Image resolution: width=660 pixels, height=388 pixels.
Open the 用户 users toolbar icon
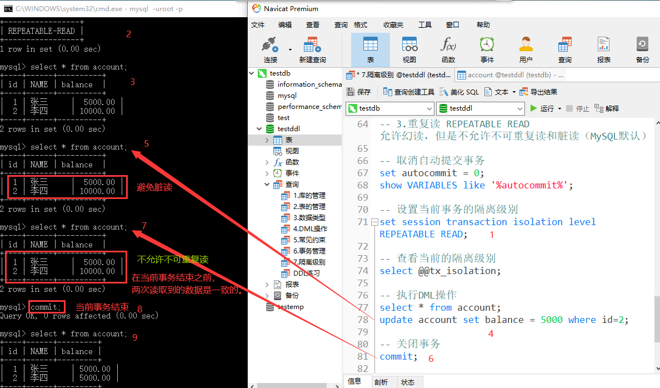[x=526, y=49]
